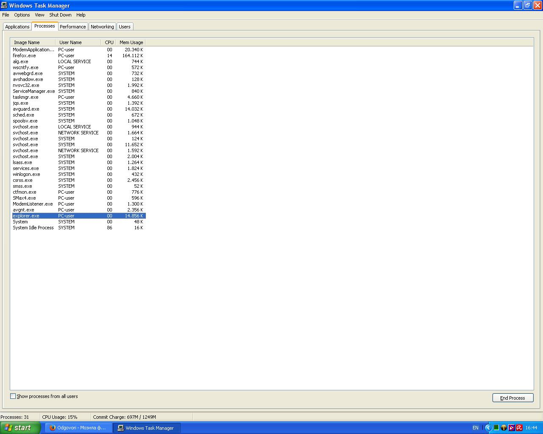Click the Windows Task Manager taskbar button
Image resolution: width=543 pixels, height=434 pixels.
point(147,428)
